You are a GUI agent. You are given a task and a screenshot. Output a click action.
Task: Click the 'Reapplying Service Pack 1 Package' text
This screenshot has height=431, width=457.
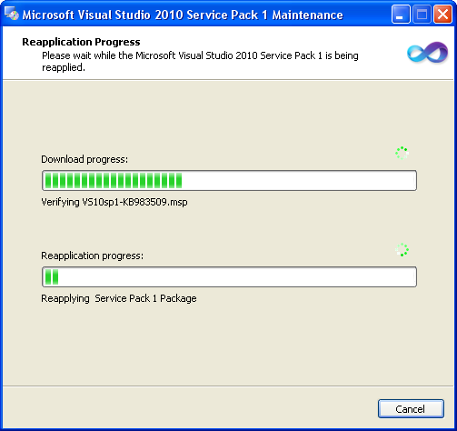(x=119, y=298)
